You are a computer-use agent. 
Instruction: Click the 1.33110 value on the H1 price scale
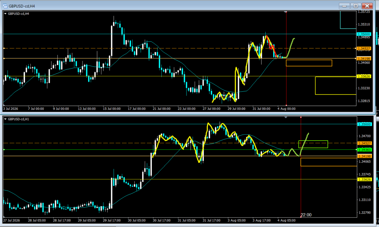click(x=365, y=200)
